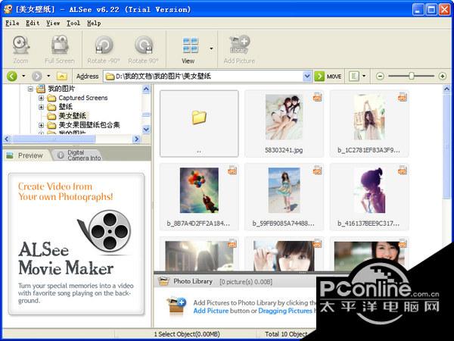The image size is (454, 341).
Task: Open forward history dropdown arrow
Action: pyautogui.click(x=48, y=76)
